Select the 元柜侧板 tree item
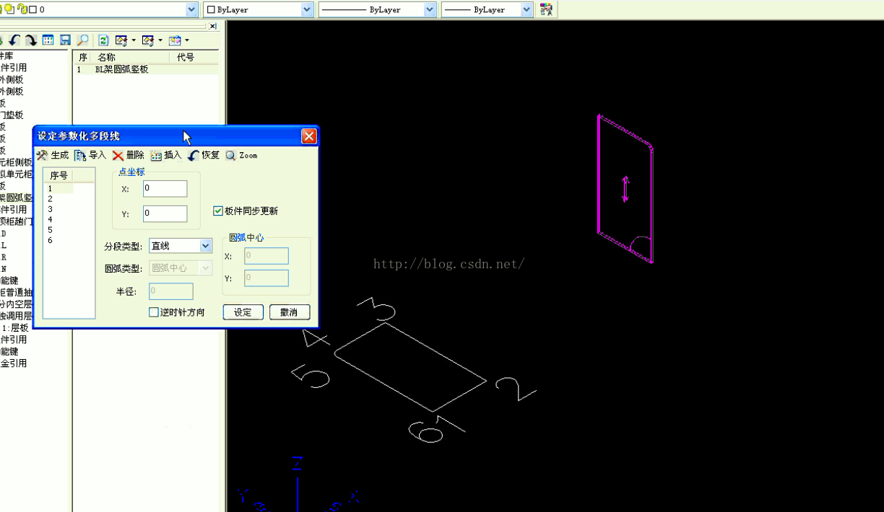Screen dimensions: 884x512 coord(17,162)
